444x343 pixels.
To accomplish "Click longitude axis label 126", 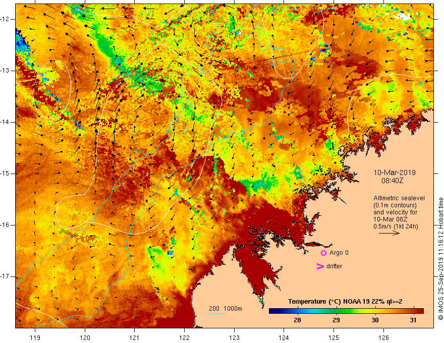I will coord(383,337).
